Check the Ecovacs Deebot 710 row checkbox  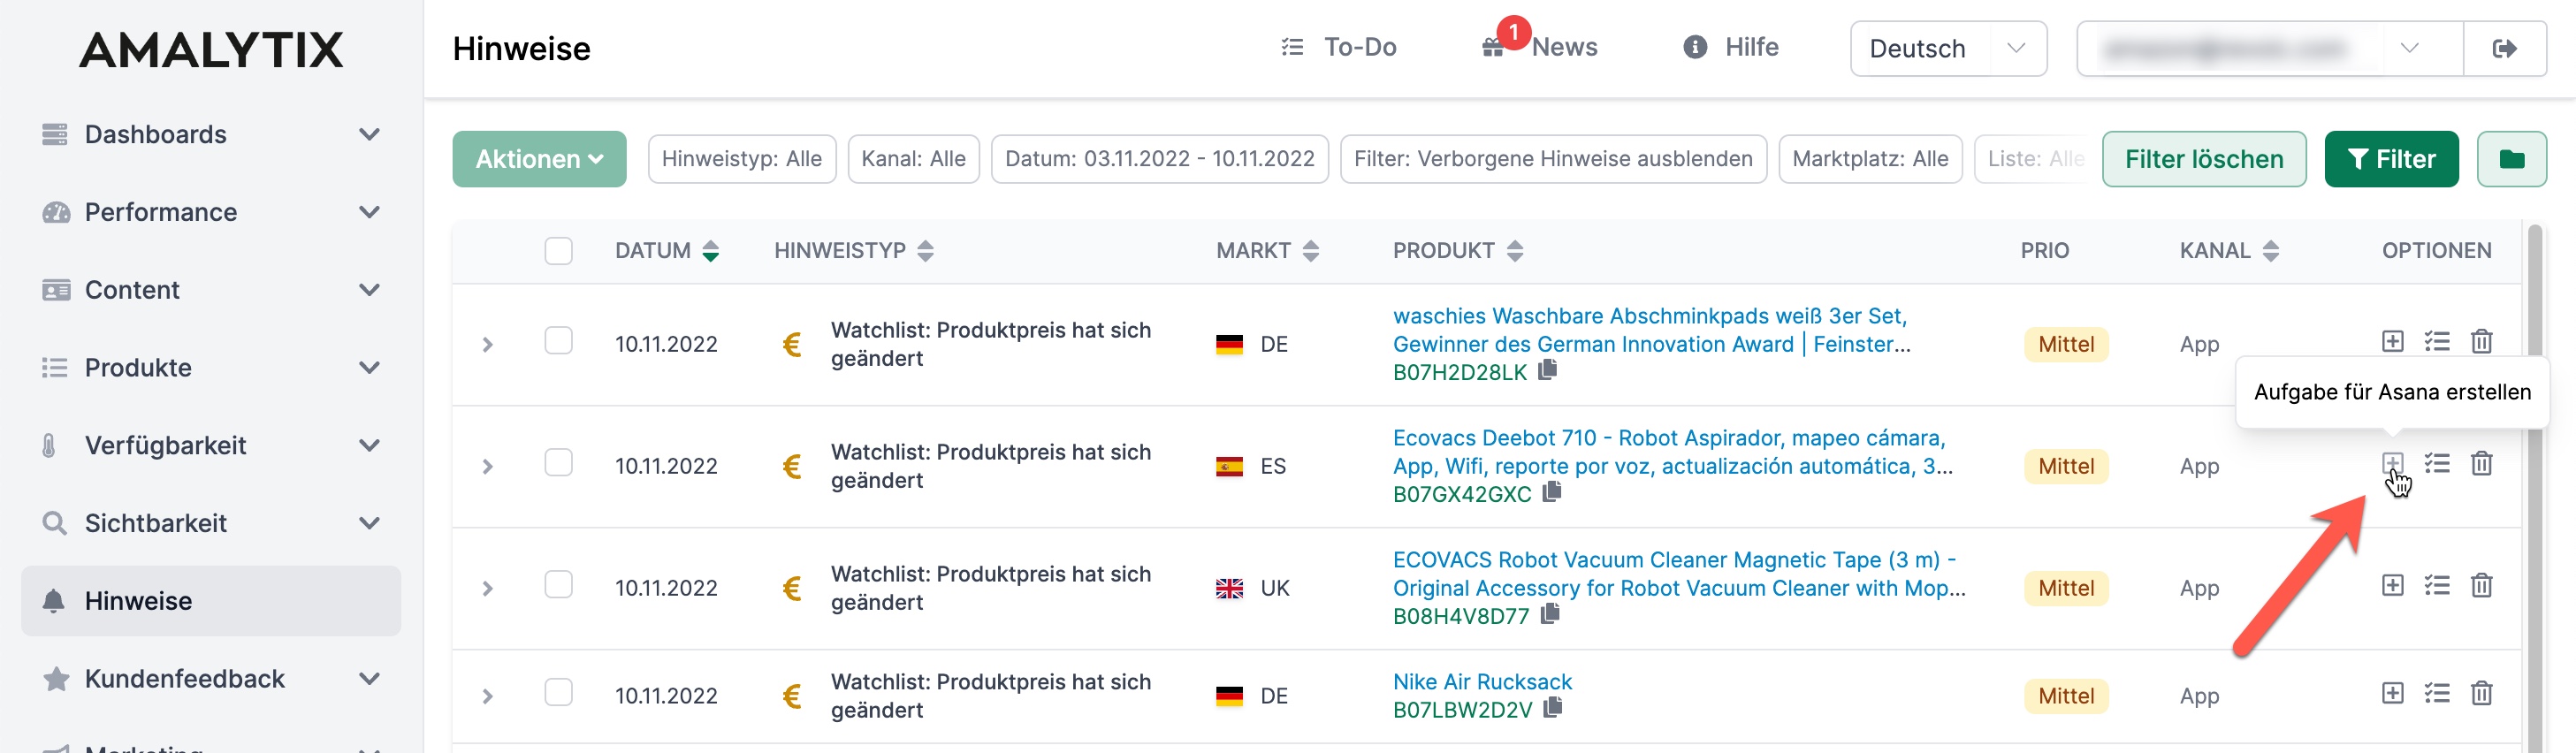pyautogui.click(x=558, y=463)
